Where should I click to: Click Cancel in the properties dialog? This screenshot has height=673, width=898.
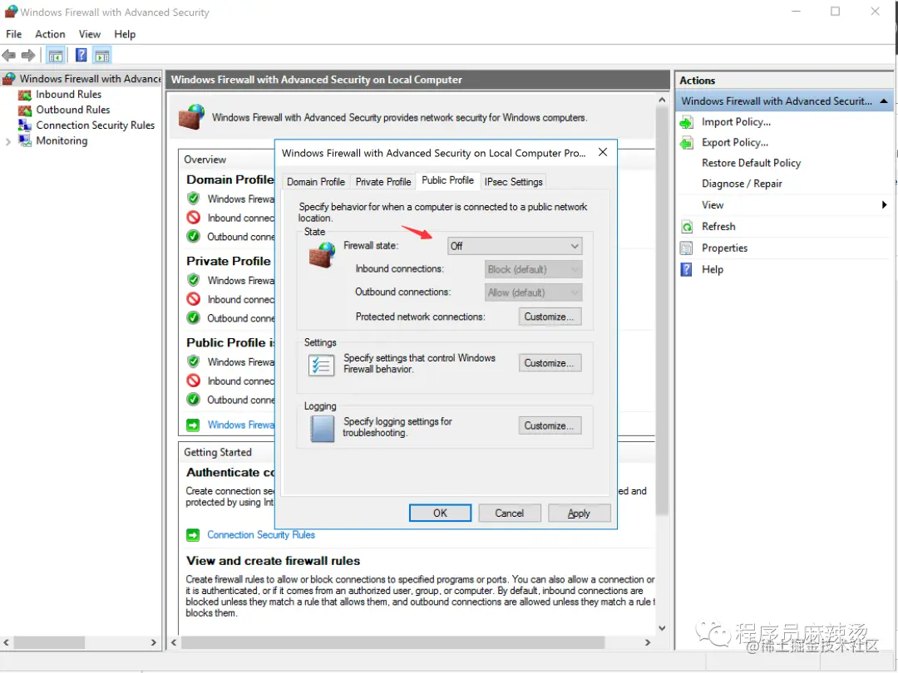pos(509,513)
